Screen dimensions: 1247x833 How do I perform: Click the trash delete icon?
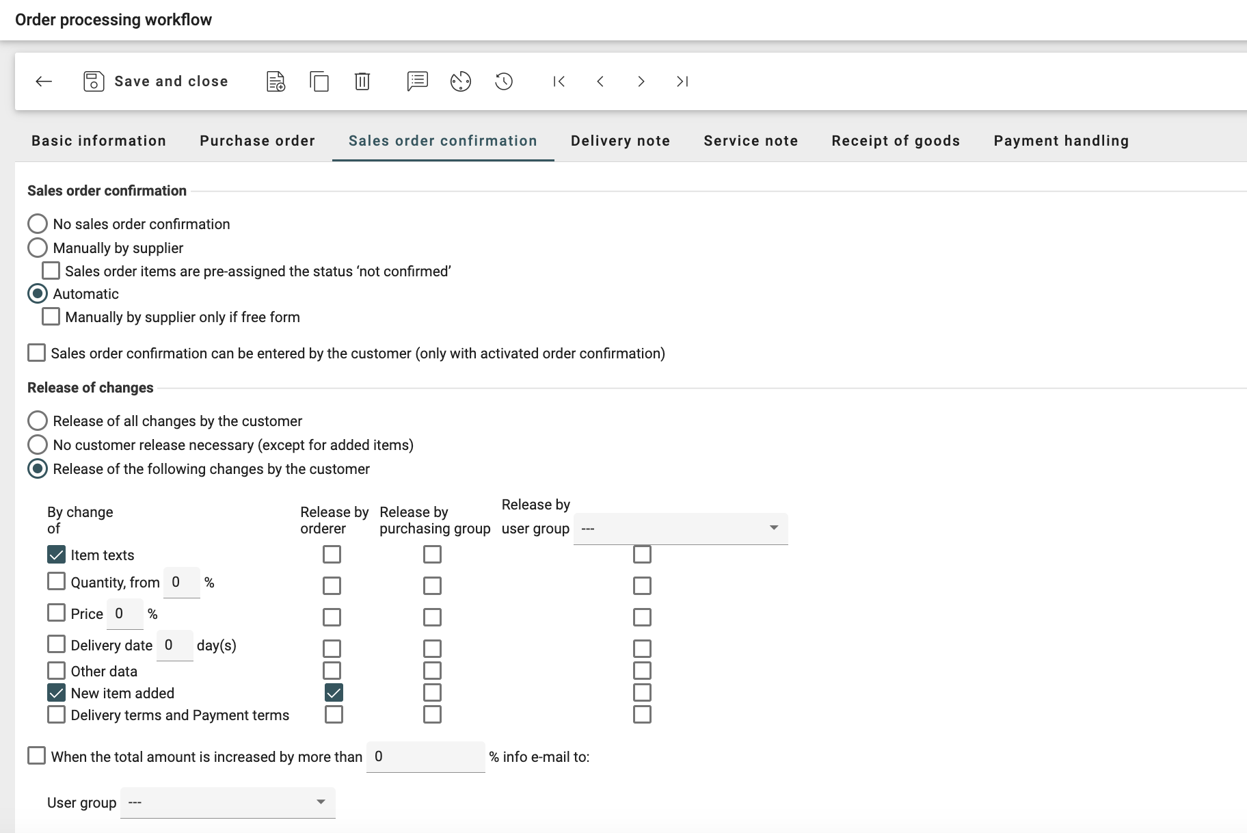[362, 81]
